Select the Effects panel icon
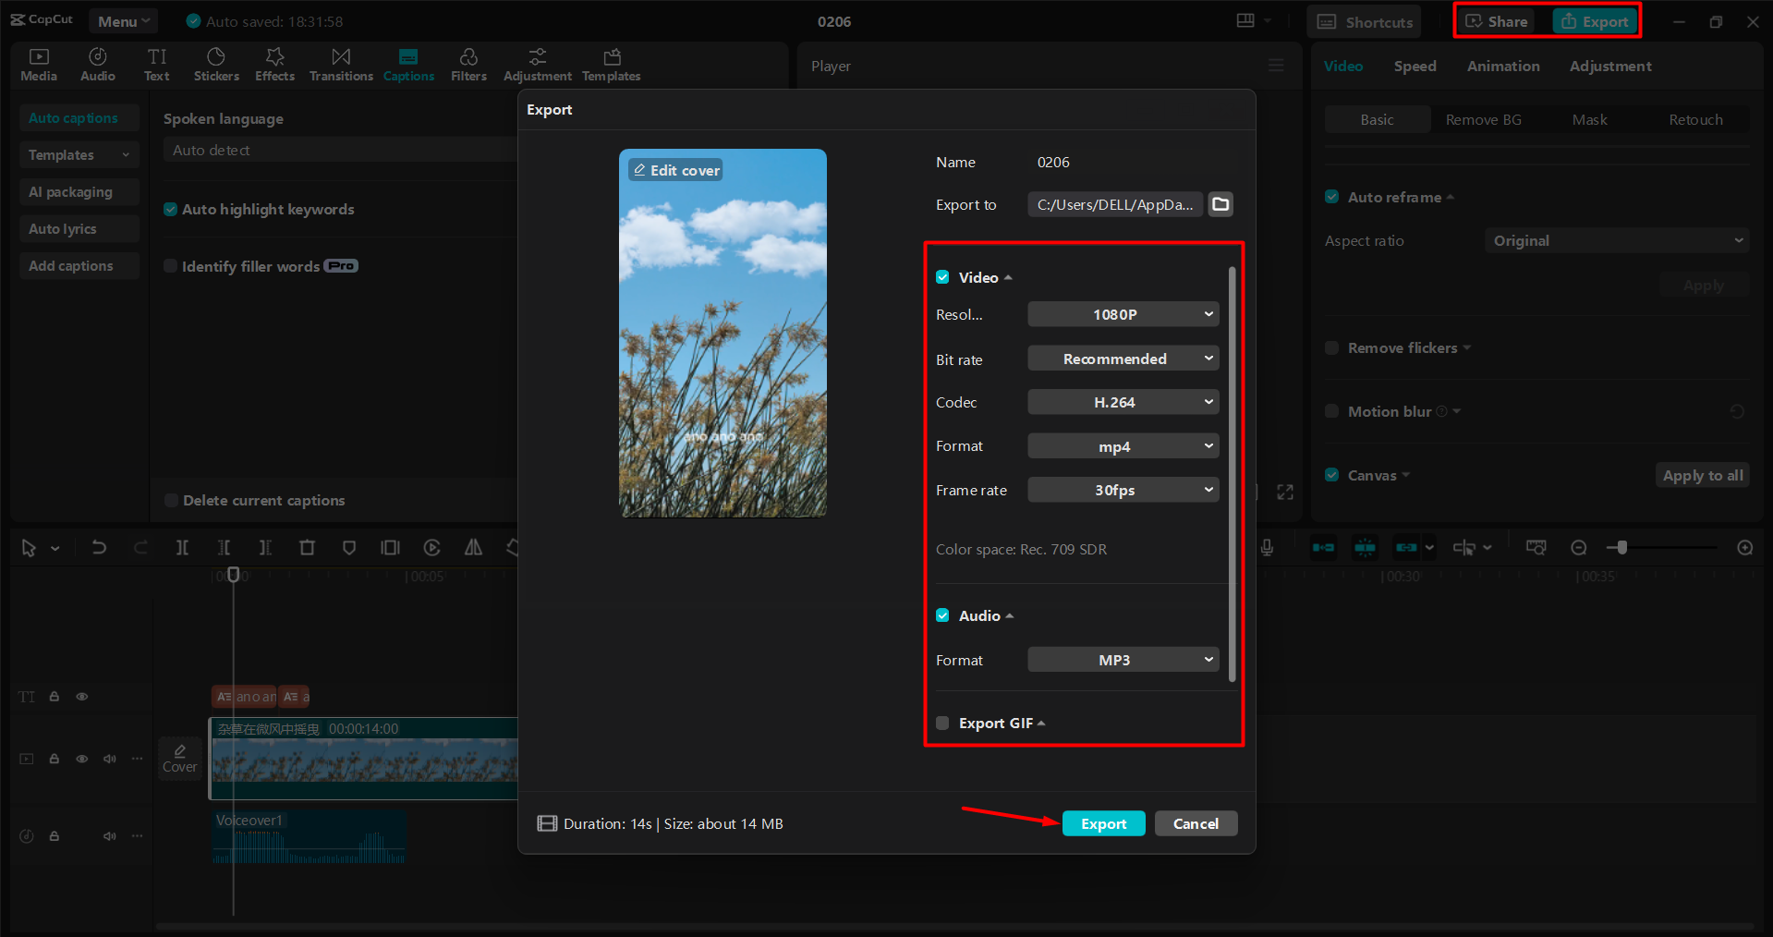 coord(274,64)
